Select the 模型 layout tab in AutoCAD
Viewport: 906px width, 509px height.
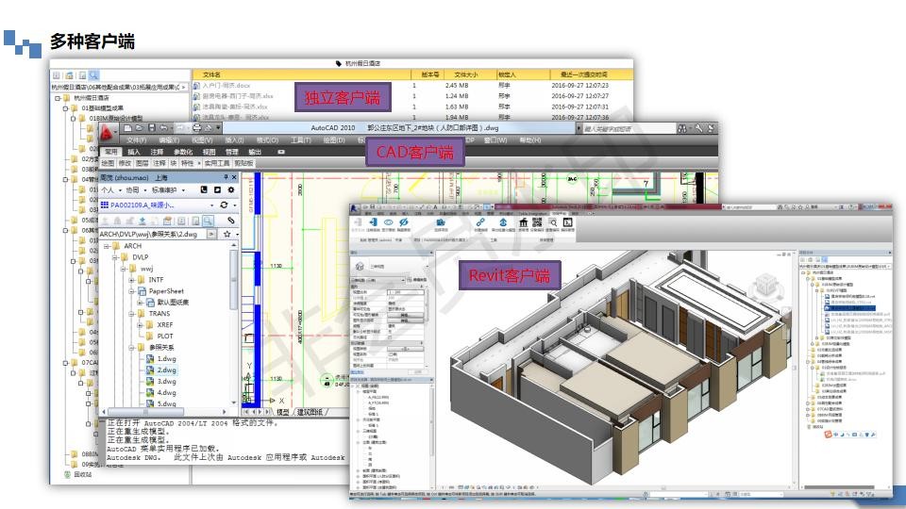tap(282, 412)
